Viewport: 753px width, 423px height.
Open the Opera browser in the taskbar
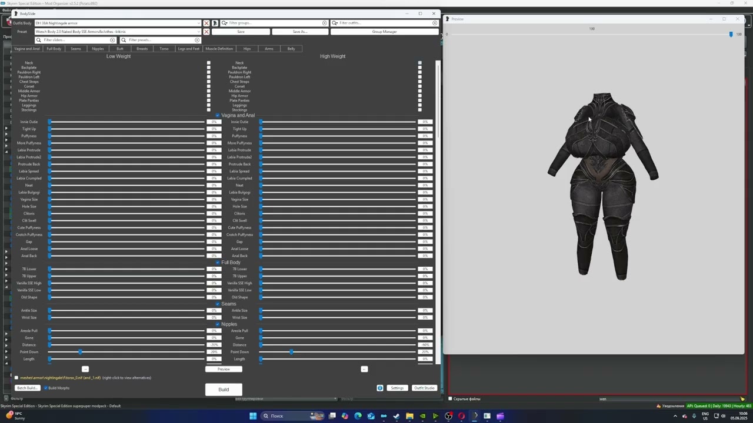(461, 416)
